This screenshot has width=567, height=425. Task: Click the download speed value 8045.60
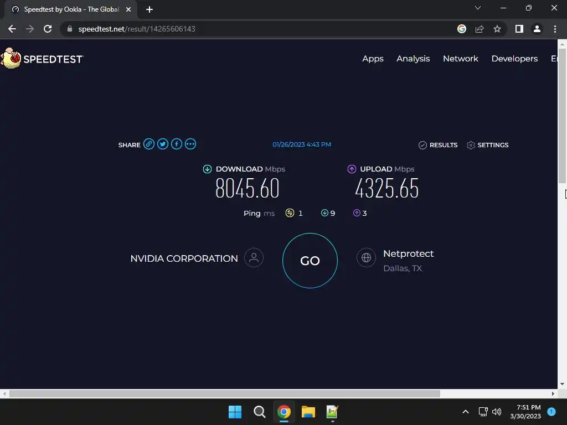tap(248, 188)
